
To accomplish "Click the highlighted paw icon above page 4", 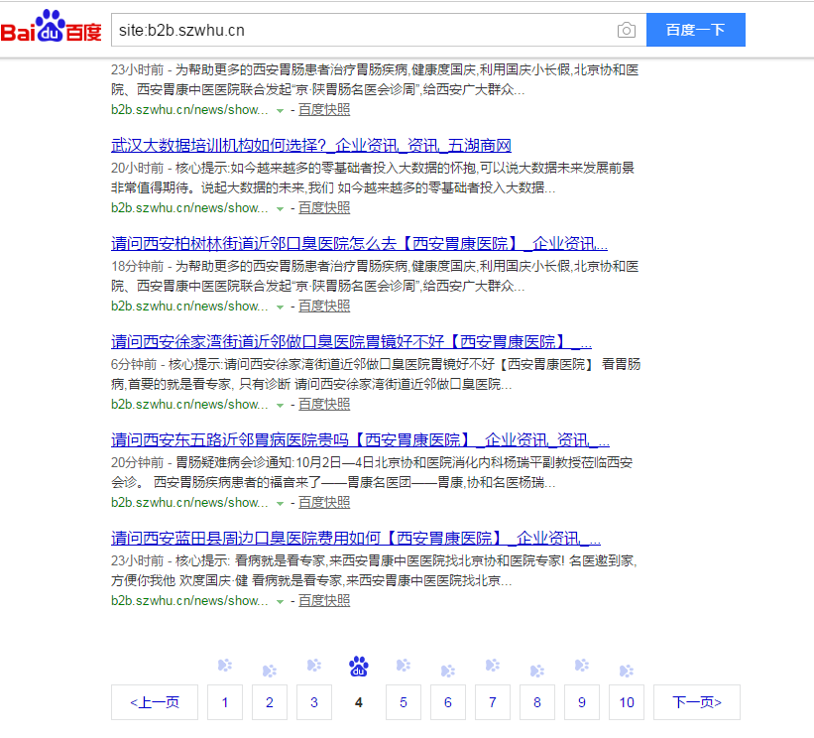I will coord(358,666).
